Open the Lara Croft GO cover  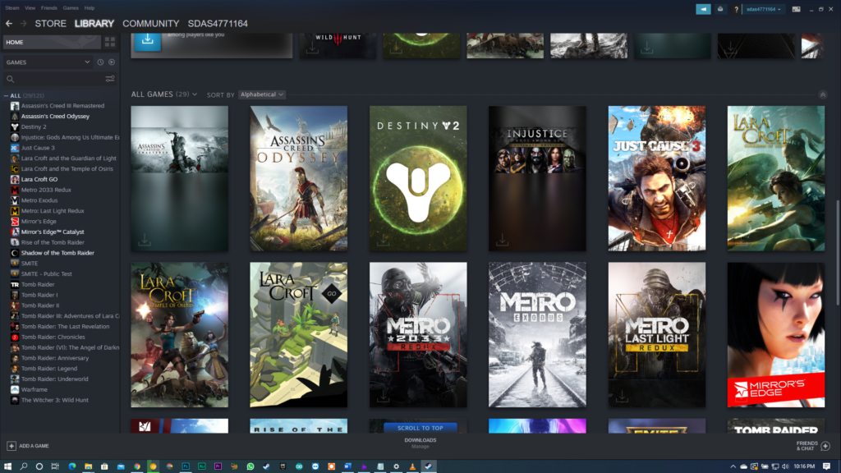pyautogui.click(x=299, y=335)
